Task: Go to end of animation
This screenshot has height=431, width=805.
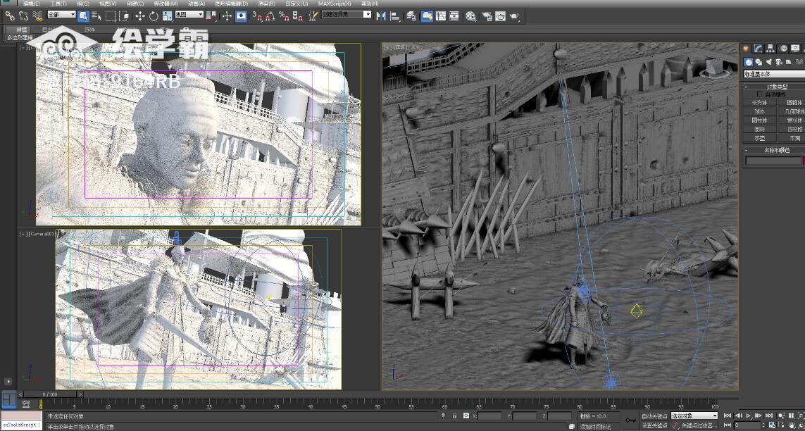Action: click(769, 415)
